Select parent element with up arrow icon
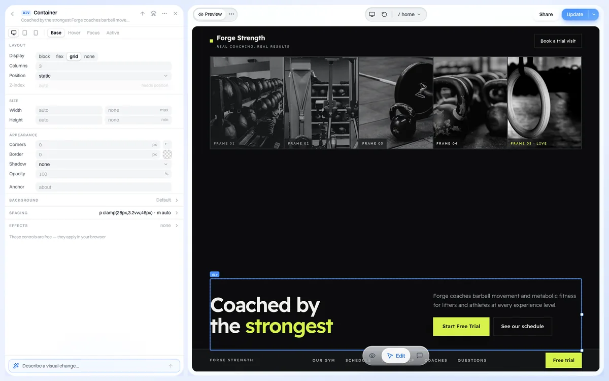This screenshot has height=381, width=609. click(143, 14)
